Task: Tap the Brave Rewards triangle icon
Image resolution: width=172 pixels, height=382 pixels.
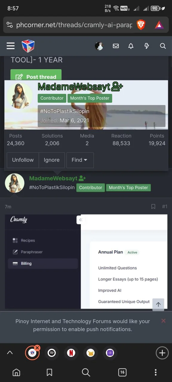Action: 159,25
